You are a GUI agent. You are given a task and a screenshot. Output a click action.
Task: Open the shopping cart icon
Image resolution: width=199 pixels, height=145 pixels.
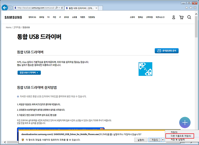point(181,17)
